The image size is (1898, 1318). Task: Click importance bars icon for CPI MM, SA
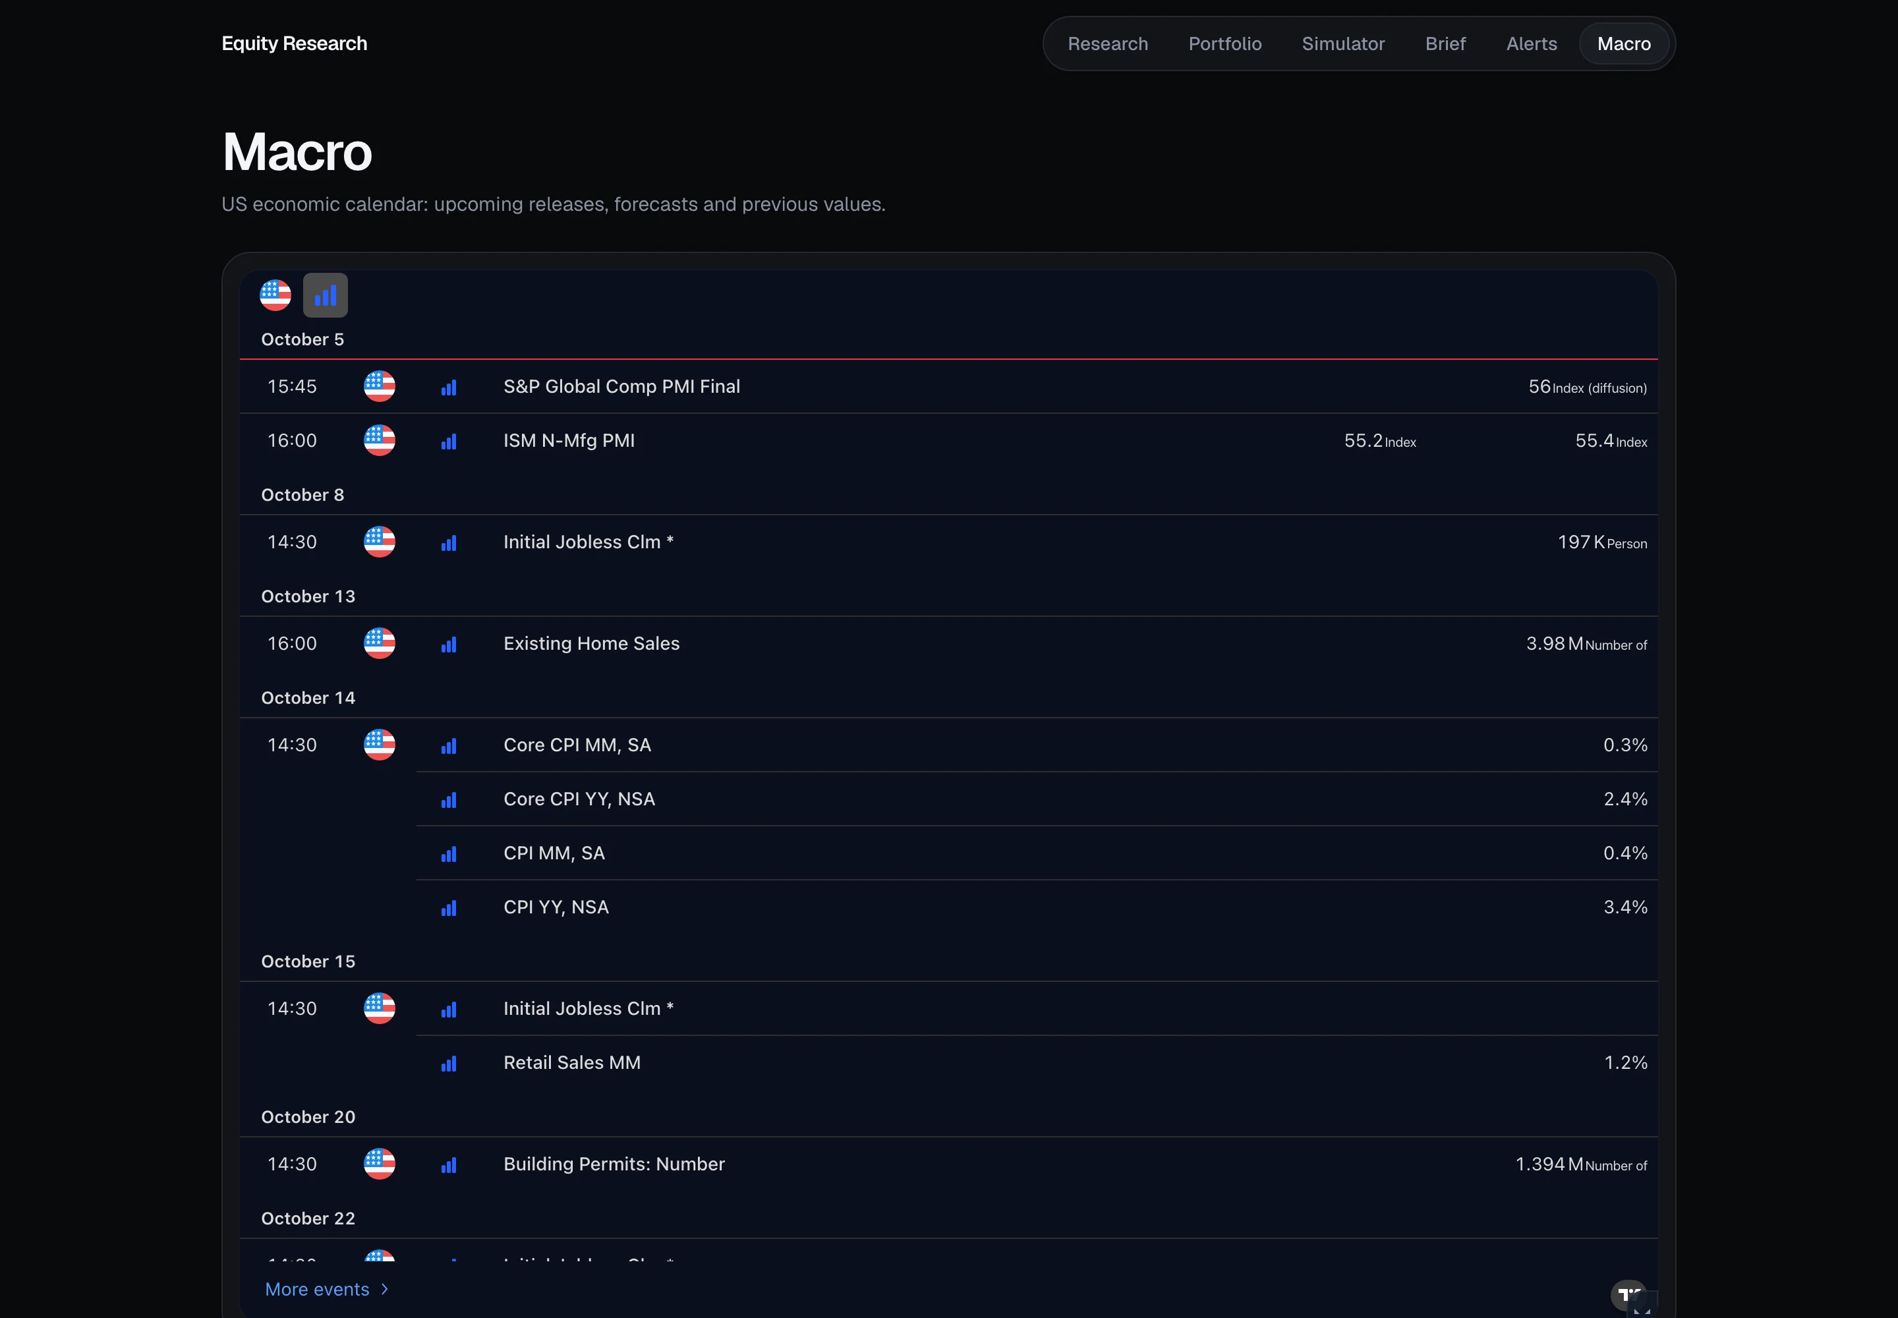449,855
